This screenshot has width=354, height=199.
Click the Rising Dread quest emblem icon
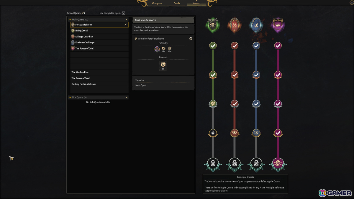point(73,31)
